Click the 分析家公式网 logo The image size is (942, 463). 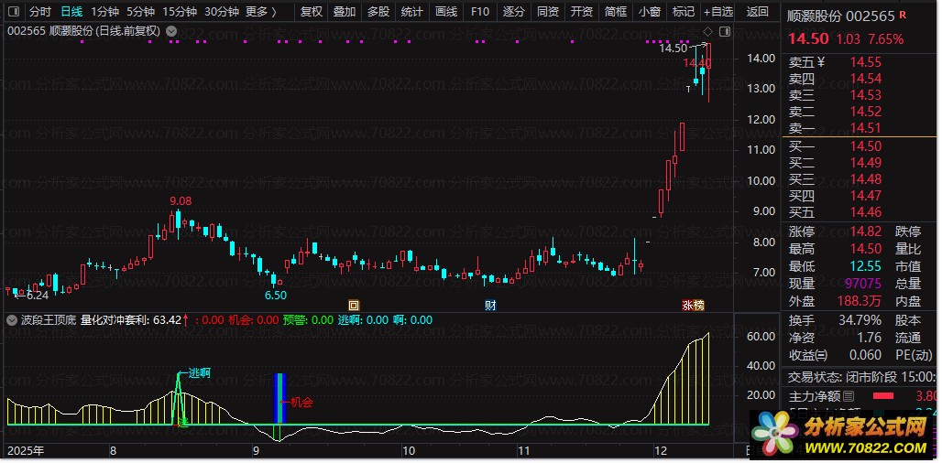click(x=841, y=436)
